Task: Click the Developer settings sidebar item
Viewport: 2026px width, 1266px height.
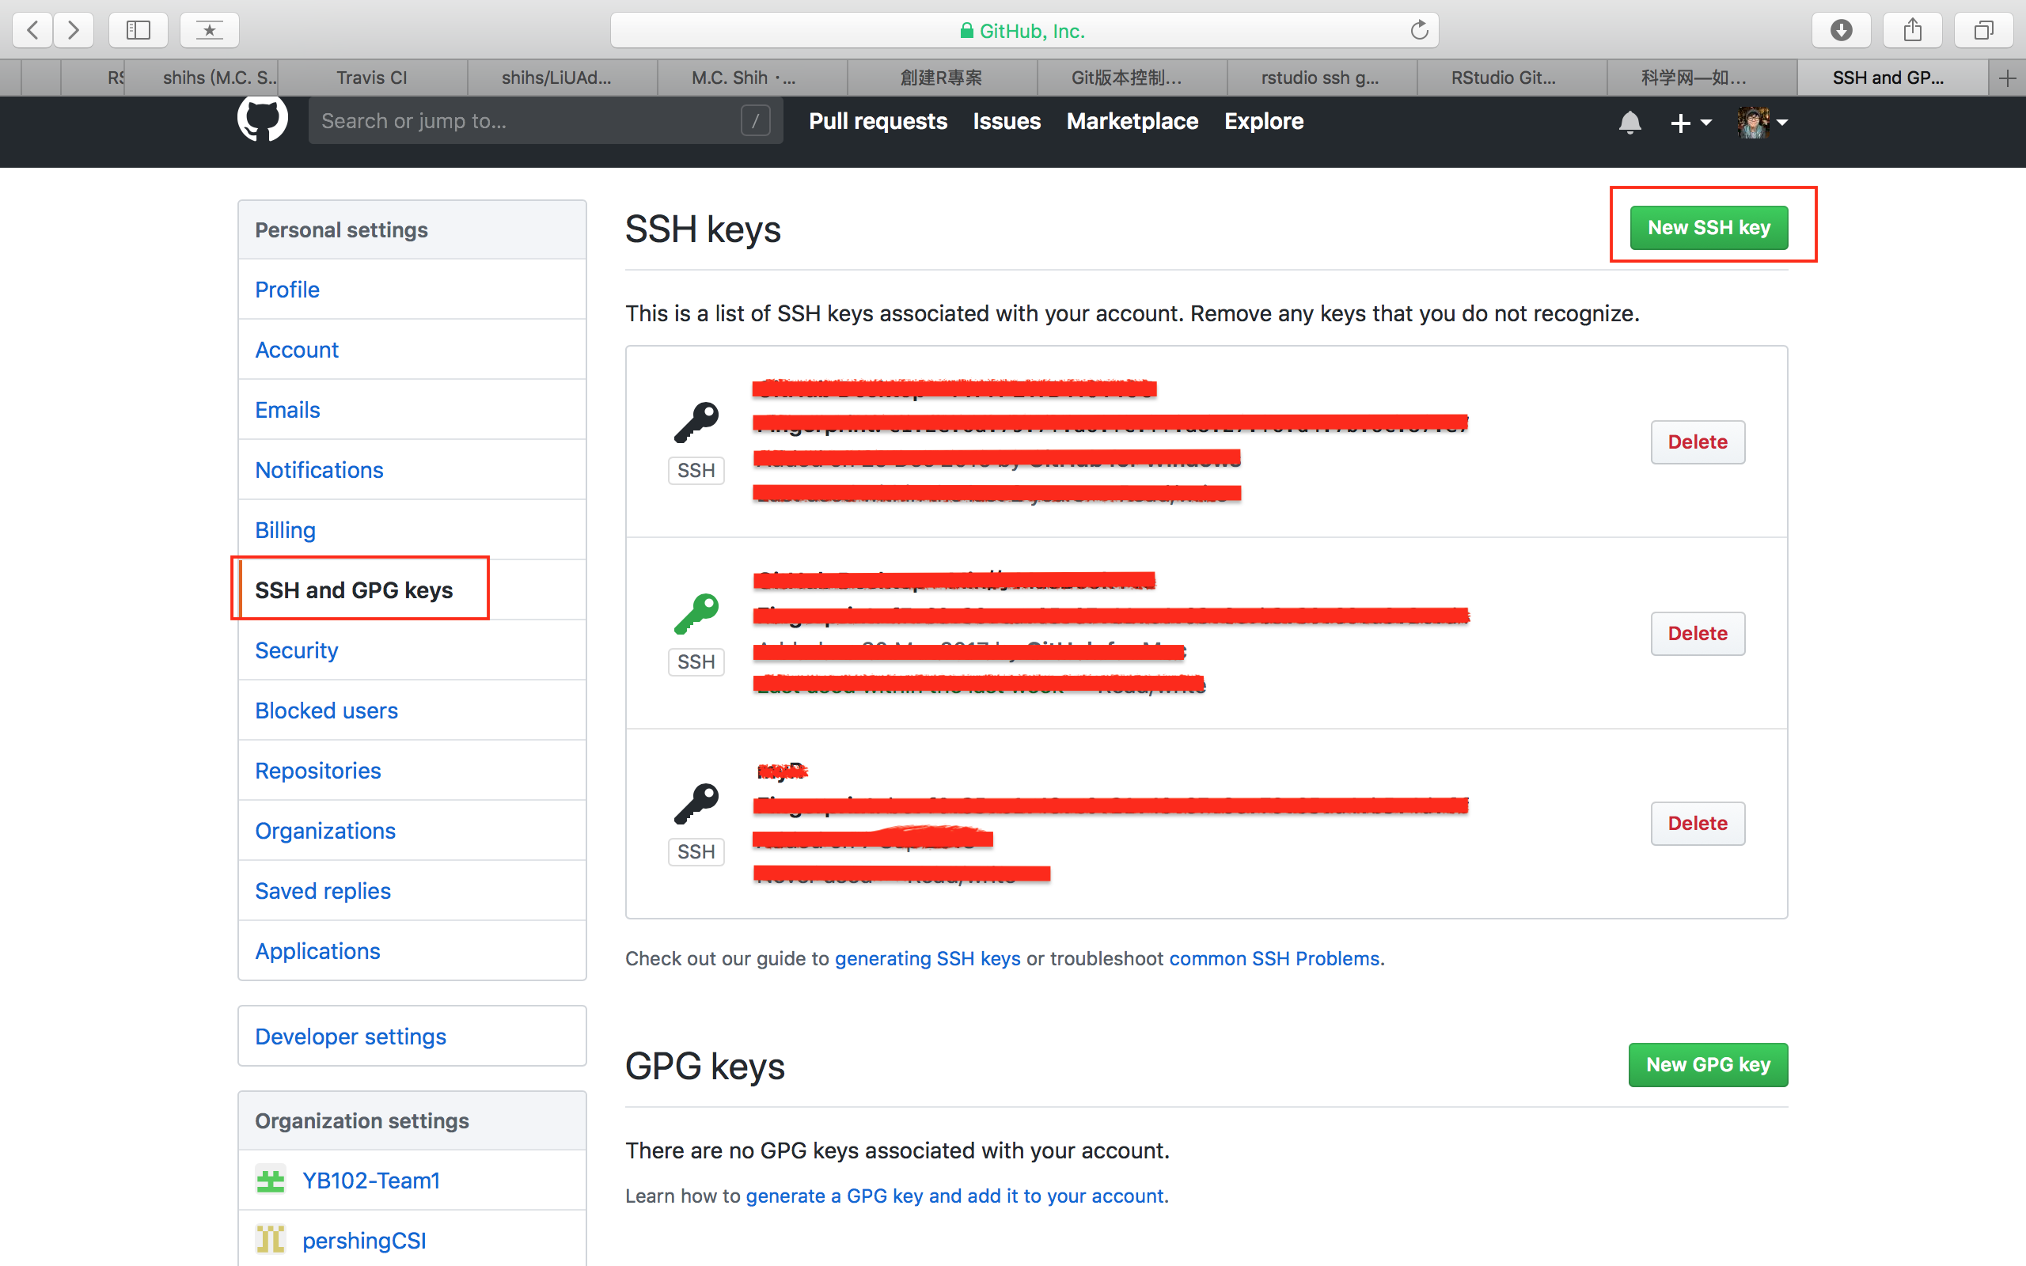Action: pos(350,1037)
